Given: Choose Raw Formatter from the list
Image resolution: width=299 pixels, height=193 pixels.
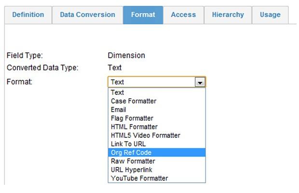Looking at the screenshot, I should 157,161.
